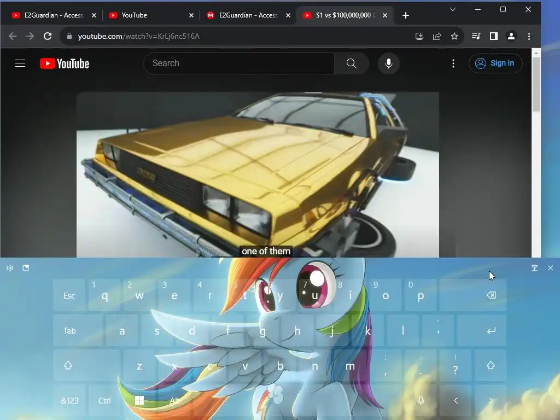
Task: Open the tab search dropdown
Action: [452, 9]
